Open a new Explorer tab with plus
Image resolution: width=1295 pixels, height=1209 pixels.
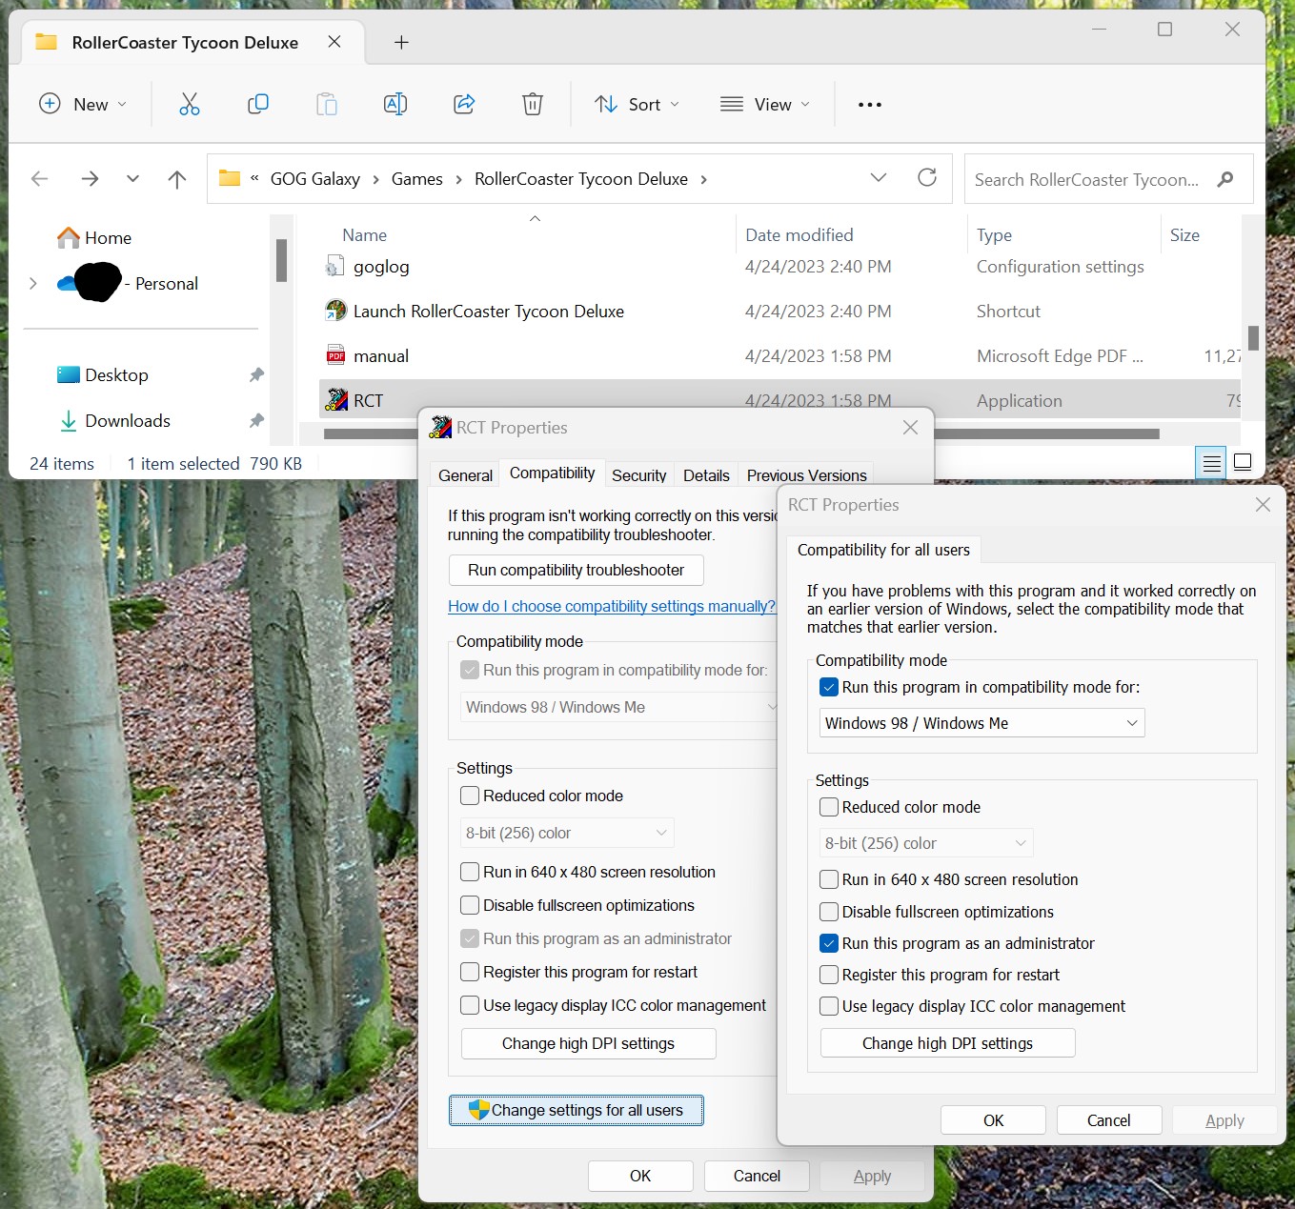pyautogui.click(x=401, y=42)
